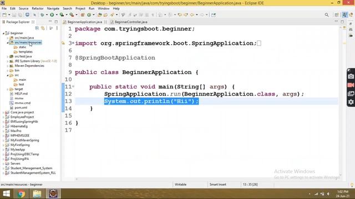The width and height of the screenshot is (355, 199).
Task: Click the Open Task folder icon
Action: coord(105,15)
